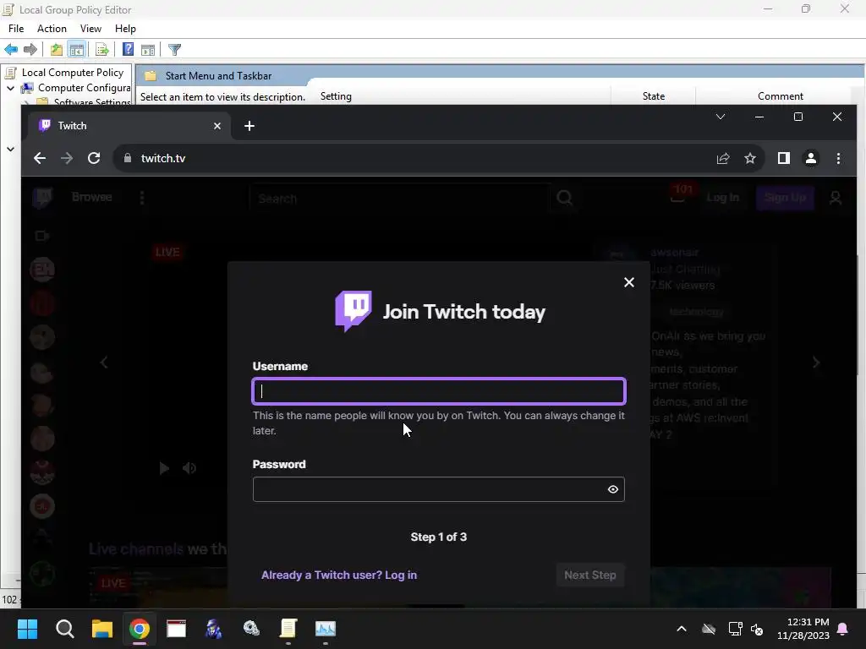Click State column header in Policy Editor
The width and height of the screenshot is (866, 649).
pyautogui.click(x=654, y=96)
